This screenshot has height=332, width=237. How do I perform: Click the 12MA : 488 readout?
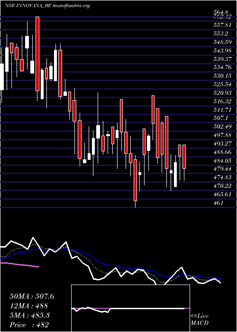coord(28,306)
